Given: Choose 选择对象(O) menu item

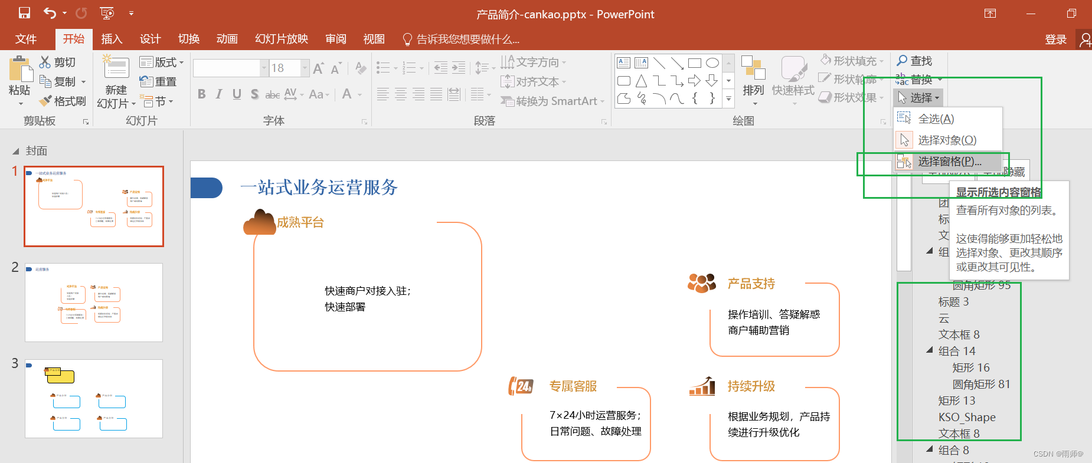Looking at the screenshot, I should (x=948, y=140).
